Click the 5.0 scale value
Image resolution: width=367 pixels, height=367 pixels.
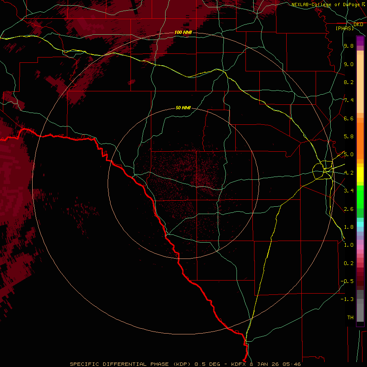(x=349, y=155)
